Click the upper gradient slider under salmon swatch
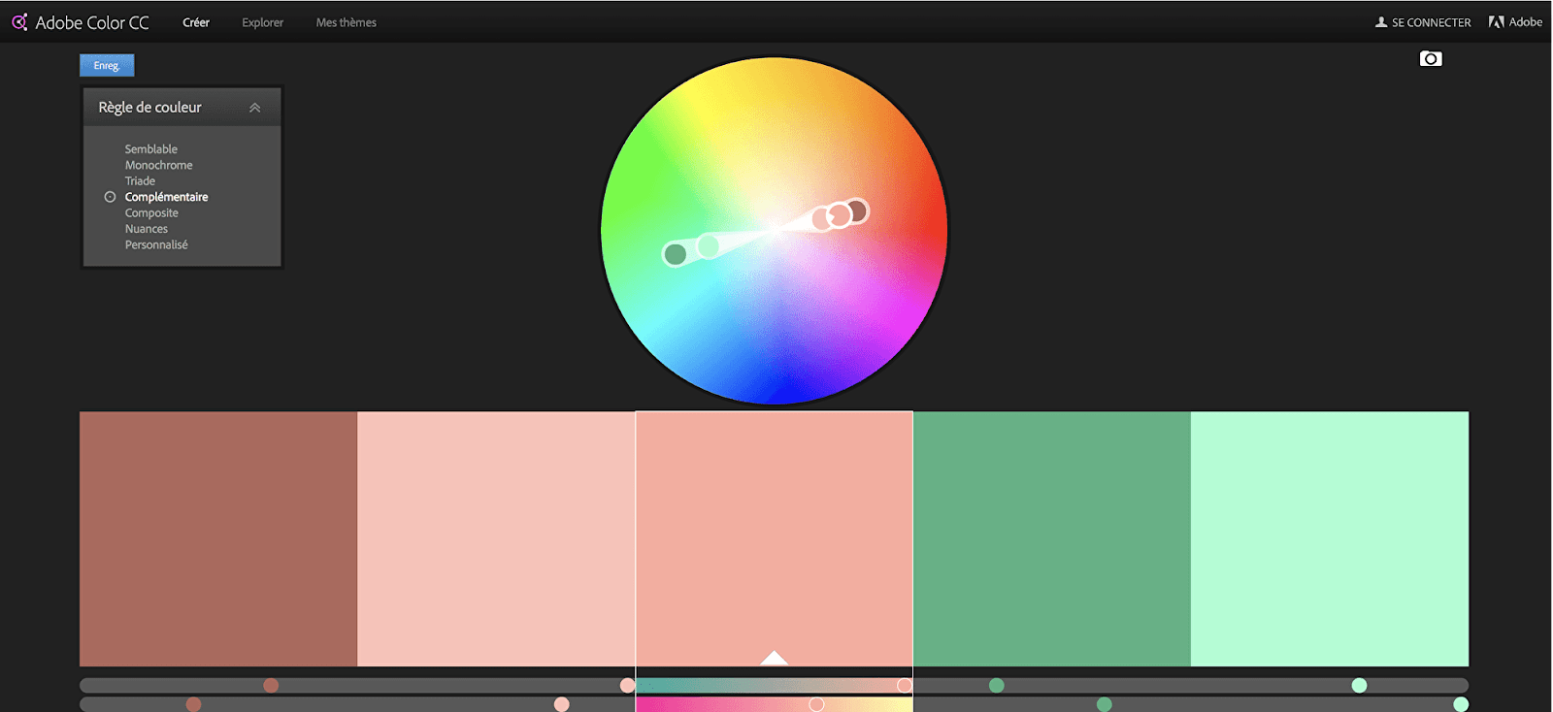This screenshot has width=1553, height=712. tap(775, 686)
